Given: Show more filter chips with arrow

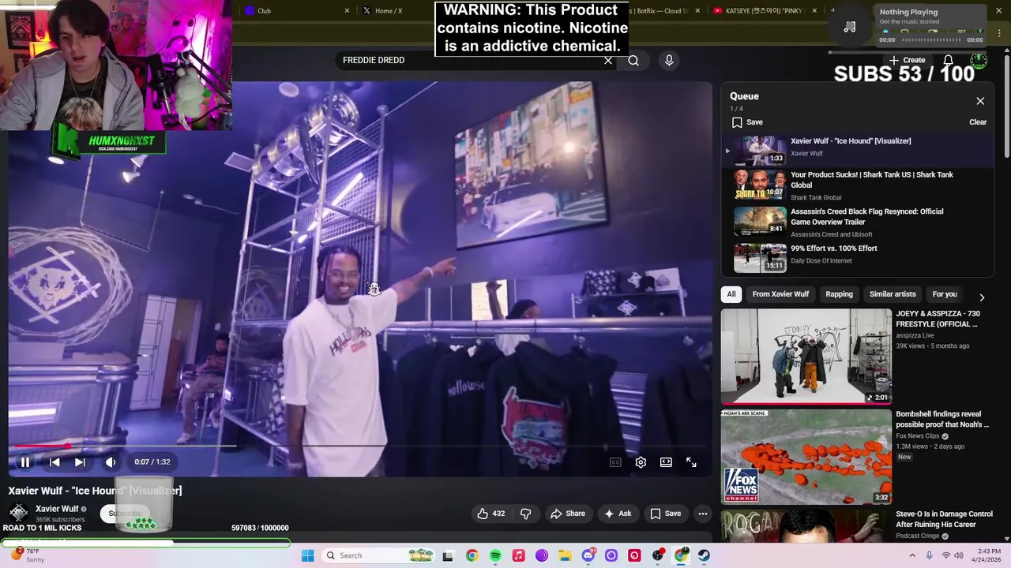Looking at the screenshot, I should coord(982,297).
